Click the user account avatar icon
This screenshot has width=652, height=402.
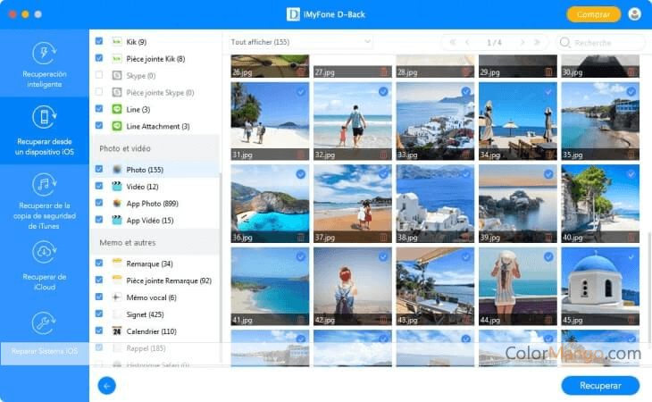[x=634, y=14]
